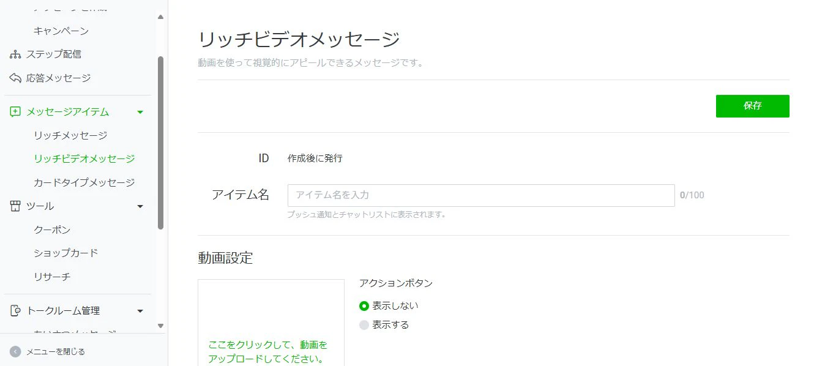Collapse the メッセージアイテム section arrow
This screenshot has height=366, width=814.
(x=140, y=112)
